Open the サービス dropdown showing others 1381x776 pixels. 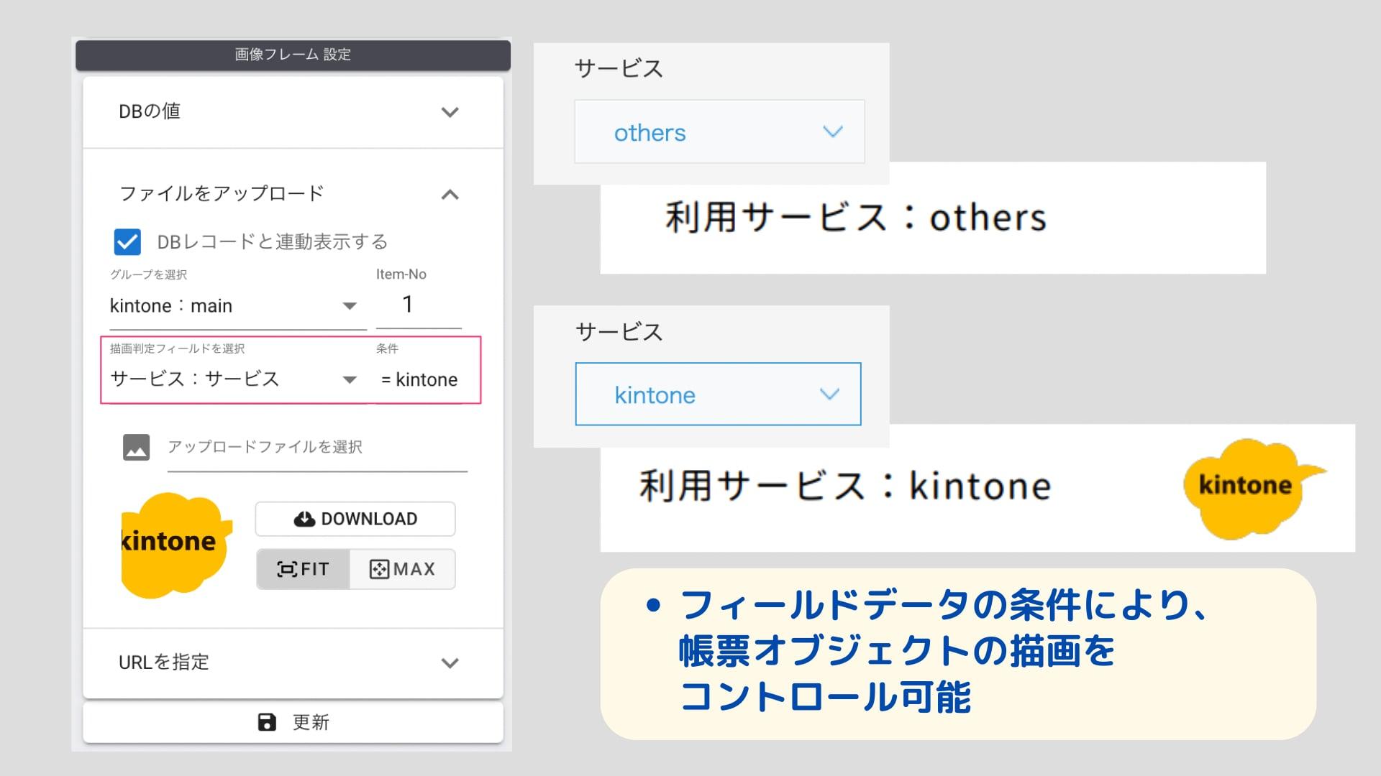tap(719, 132)
